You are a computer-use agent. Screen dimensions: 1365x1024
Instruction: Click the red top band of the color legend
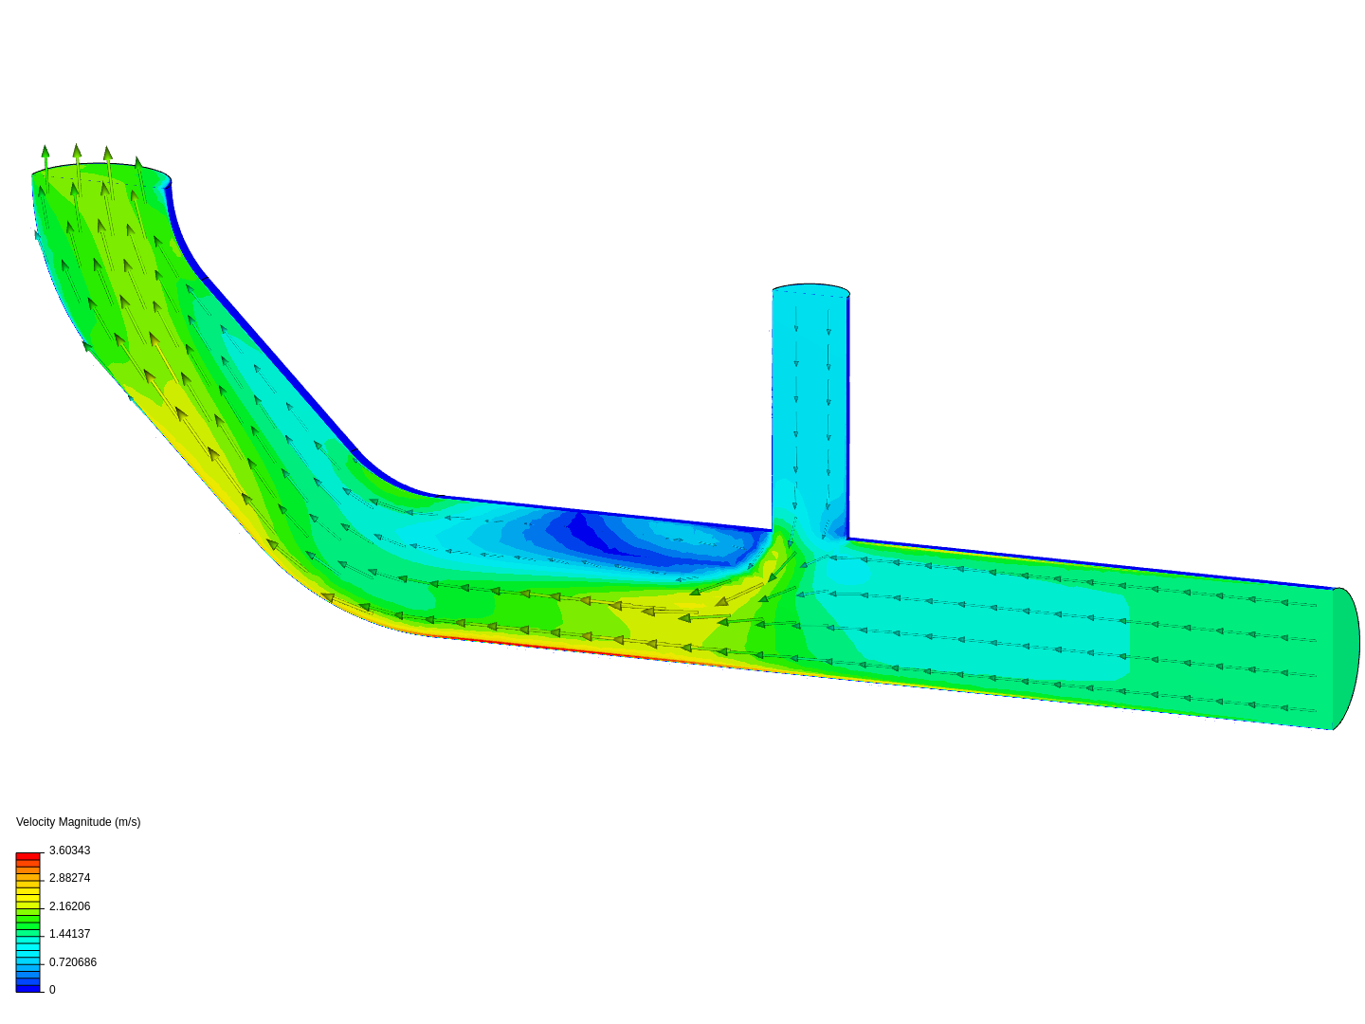(x=28, y=857)
